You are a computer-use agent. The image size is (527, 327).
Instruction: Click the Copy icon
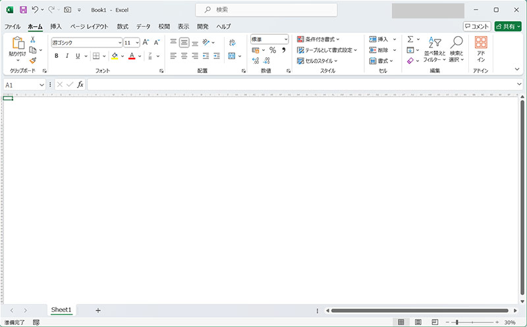click(32, 50)
